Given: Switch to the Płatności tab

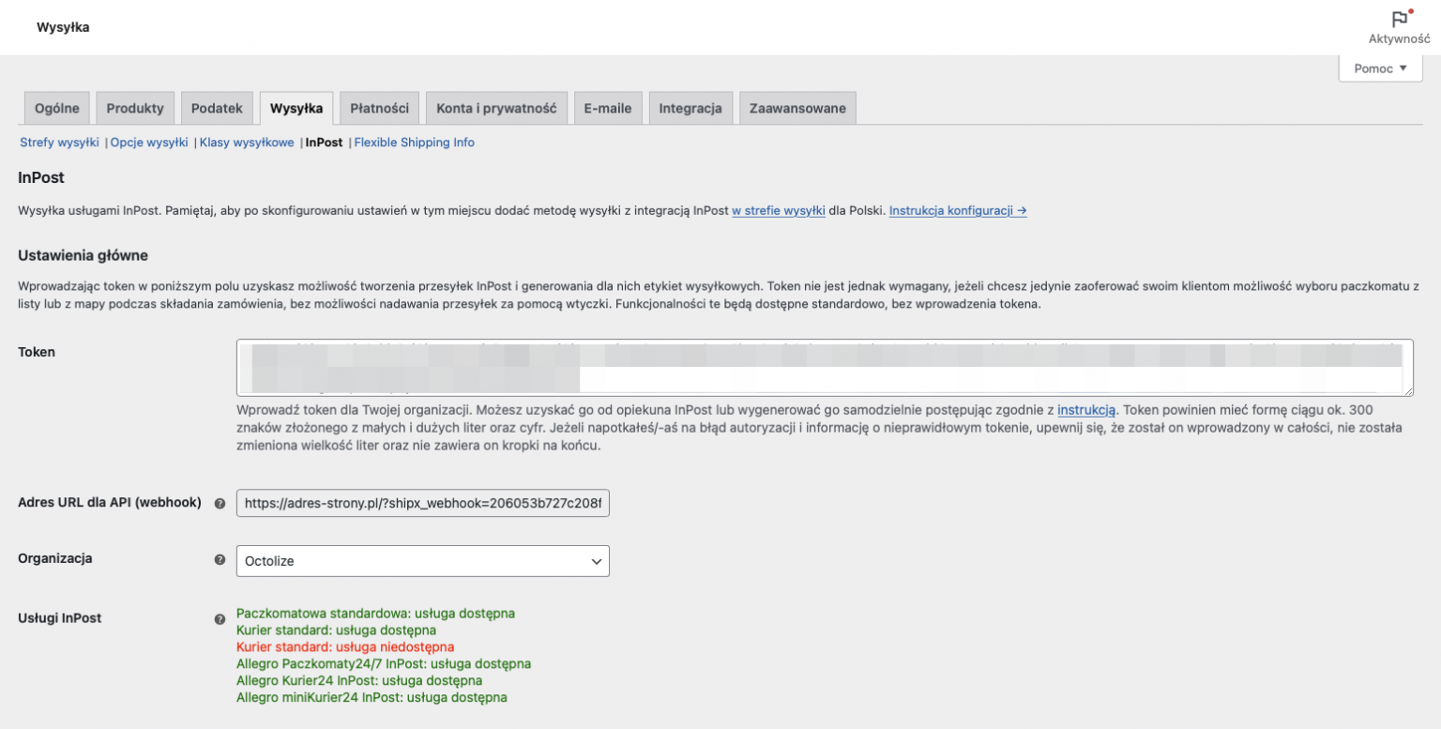Looking at the screenshot, I should pos(379,107).
